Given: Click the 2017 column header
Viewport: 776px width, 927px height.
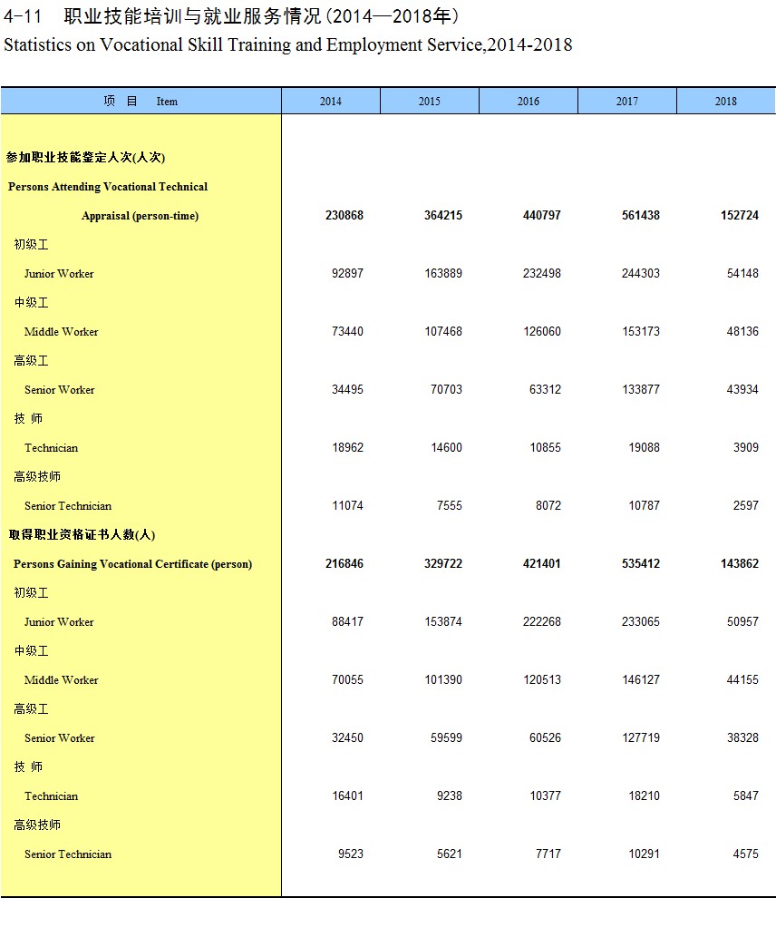Looking at the screenshot, I should (x=626, y=101).
